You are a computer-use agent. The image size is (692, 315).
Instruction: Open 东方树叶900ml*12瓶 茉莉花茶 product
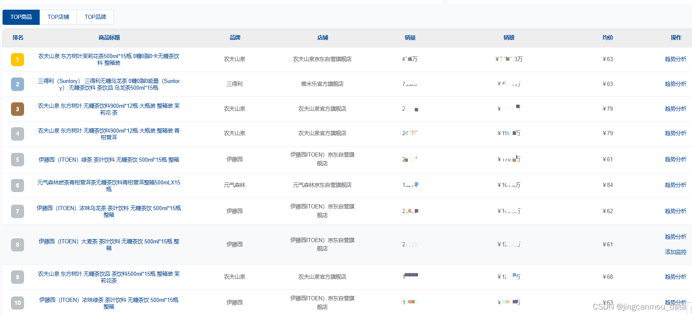click(109, 109)
